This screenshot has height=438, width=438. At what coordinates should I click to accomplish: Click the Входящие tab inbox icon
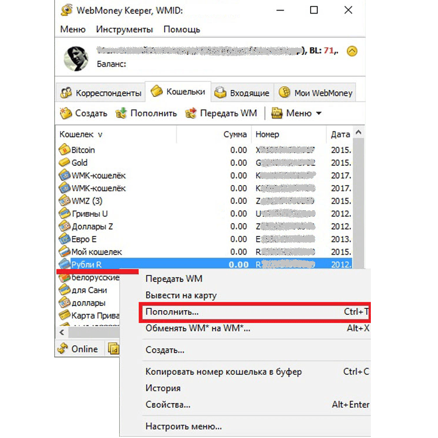pos(220,92)
